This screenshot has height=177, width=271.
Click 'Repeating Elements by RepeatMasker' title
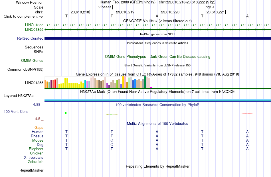click(x=157, y=166)
